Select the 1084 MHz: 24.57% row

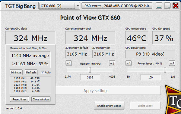[x=27, y=82]
